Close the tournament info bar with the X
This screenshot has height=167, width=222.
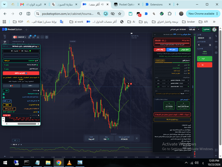coord(137,138)
